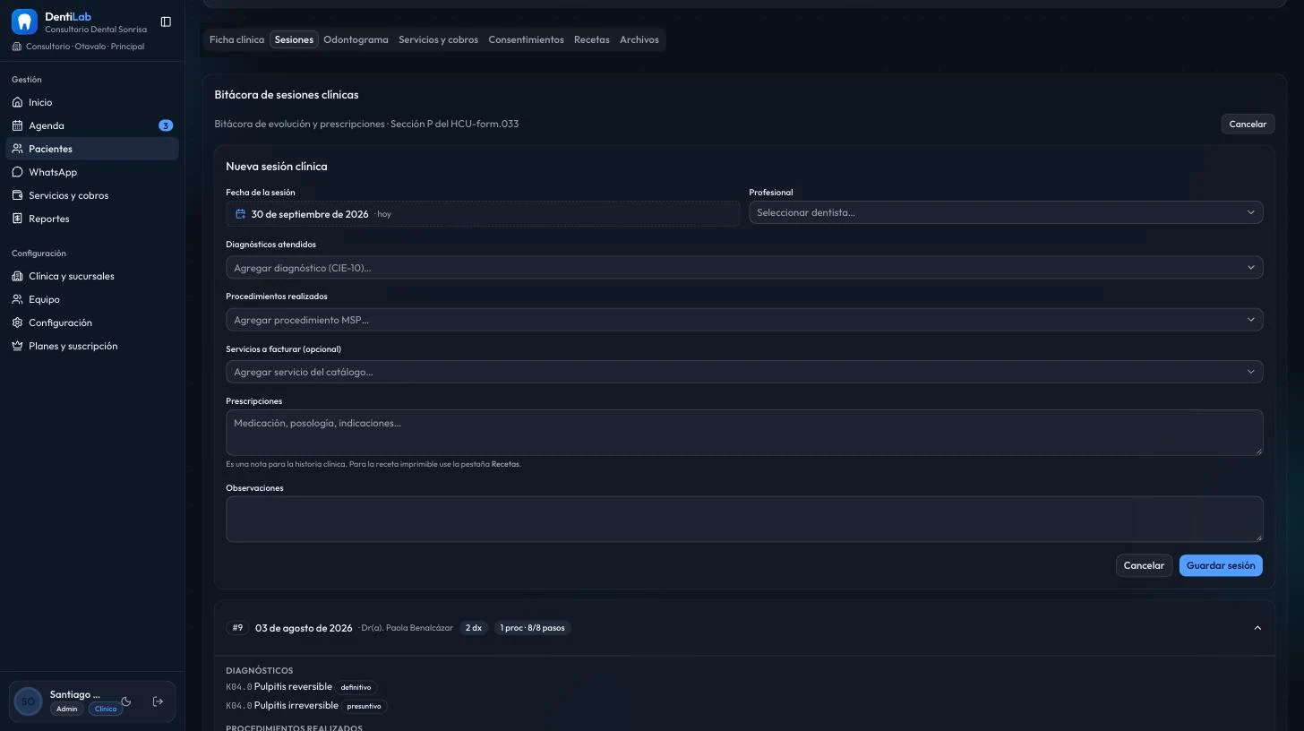
Task: Select the Sesiones tab
Action: tap(294, 39)
